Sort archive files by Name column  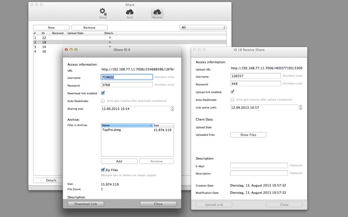point(127,125)
